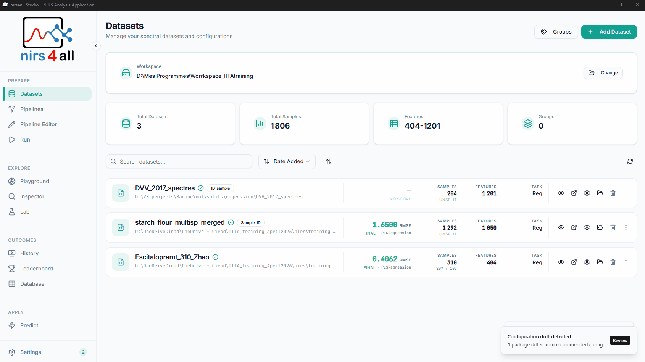Open History under Outcomes
Viewport: 645px width, 362px height.
(48, 253)
